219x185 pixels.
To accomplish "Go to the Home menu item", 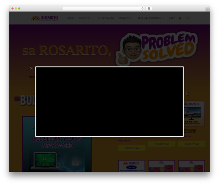I will click(71, 18).
